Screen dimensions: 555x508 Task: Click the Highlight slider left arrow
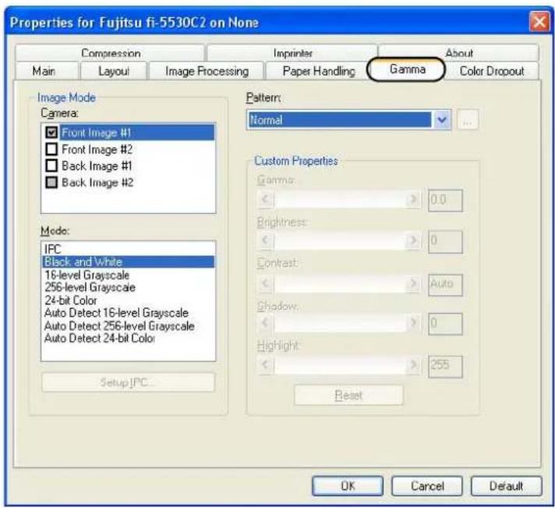point(265,365)
